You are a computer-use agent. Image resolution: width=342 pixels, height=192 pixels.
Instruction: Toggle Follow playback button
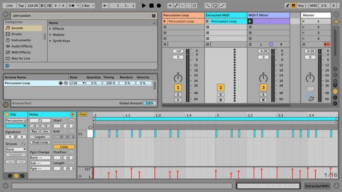[105, 6]
